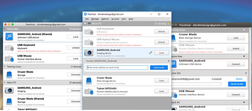Click Cruzer Blade (Shared) drive icon in Mac window
252x111 pixels.
[x=9, y=101]
